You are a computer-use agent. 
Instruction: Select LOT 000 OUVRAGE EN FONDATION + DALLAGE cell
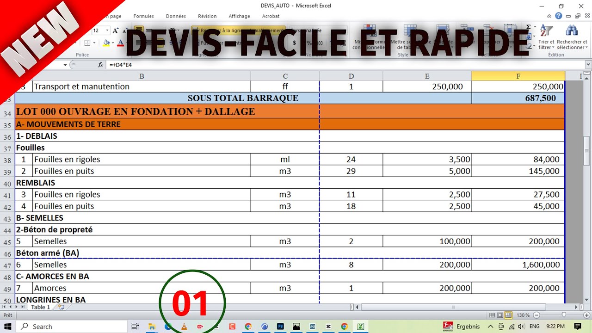[x=167, y=111]
